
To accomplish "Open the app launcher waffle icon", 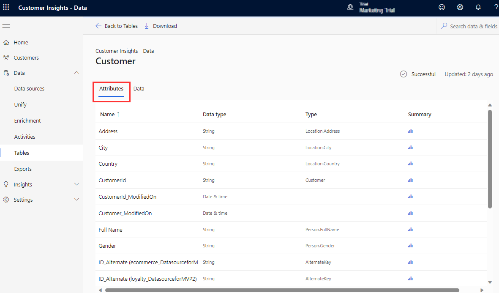I will [6, 7].
